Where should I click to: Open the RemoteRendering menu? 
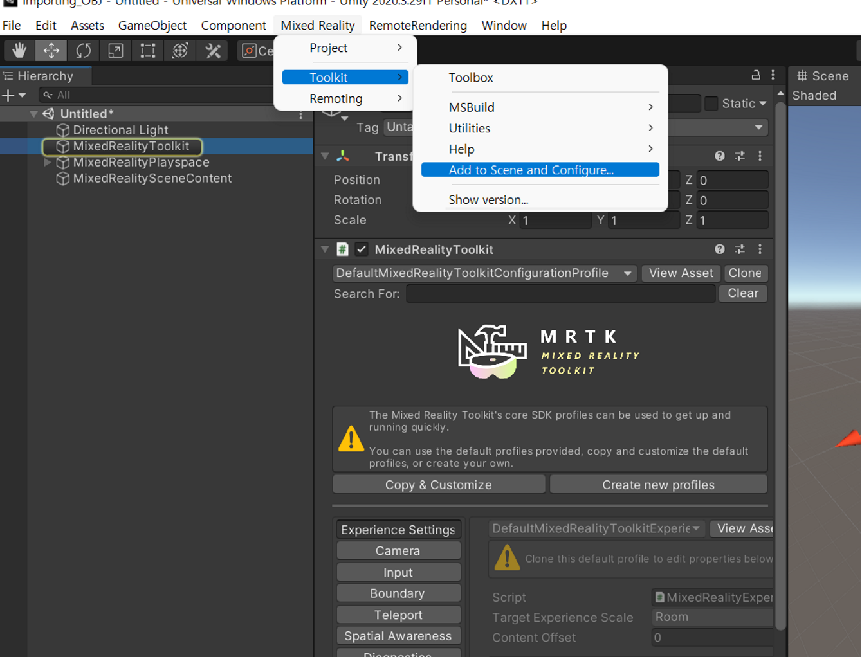pos(417,25)
